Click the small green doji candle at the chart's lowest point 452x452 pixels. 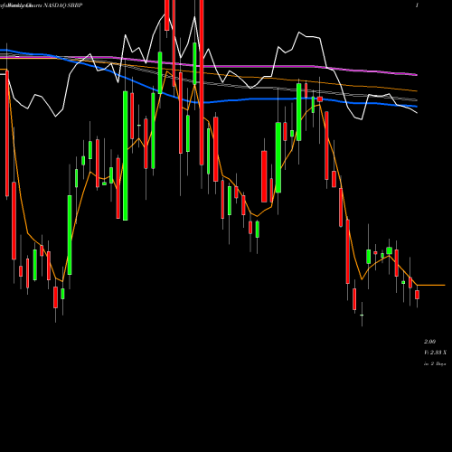pyautogui.click(x=362, y=315)
